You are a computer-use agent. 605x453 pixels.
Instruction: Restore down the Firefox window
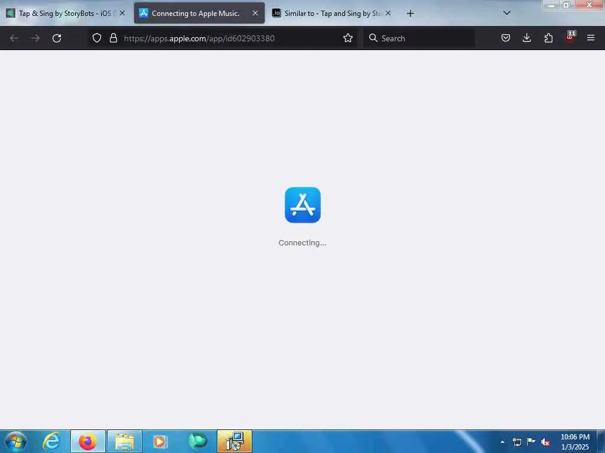click(567, 5)
